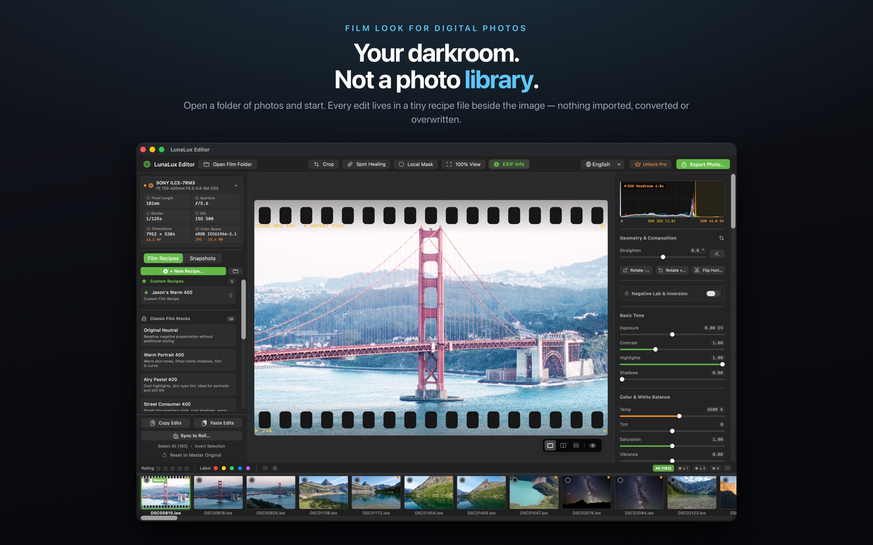Click the Unlock Pro button

651,164
